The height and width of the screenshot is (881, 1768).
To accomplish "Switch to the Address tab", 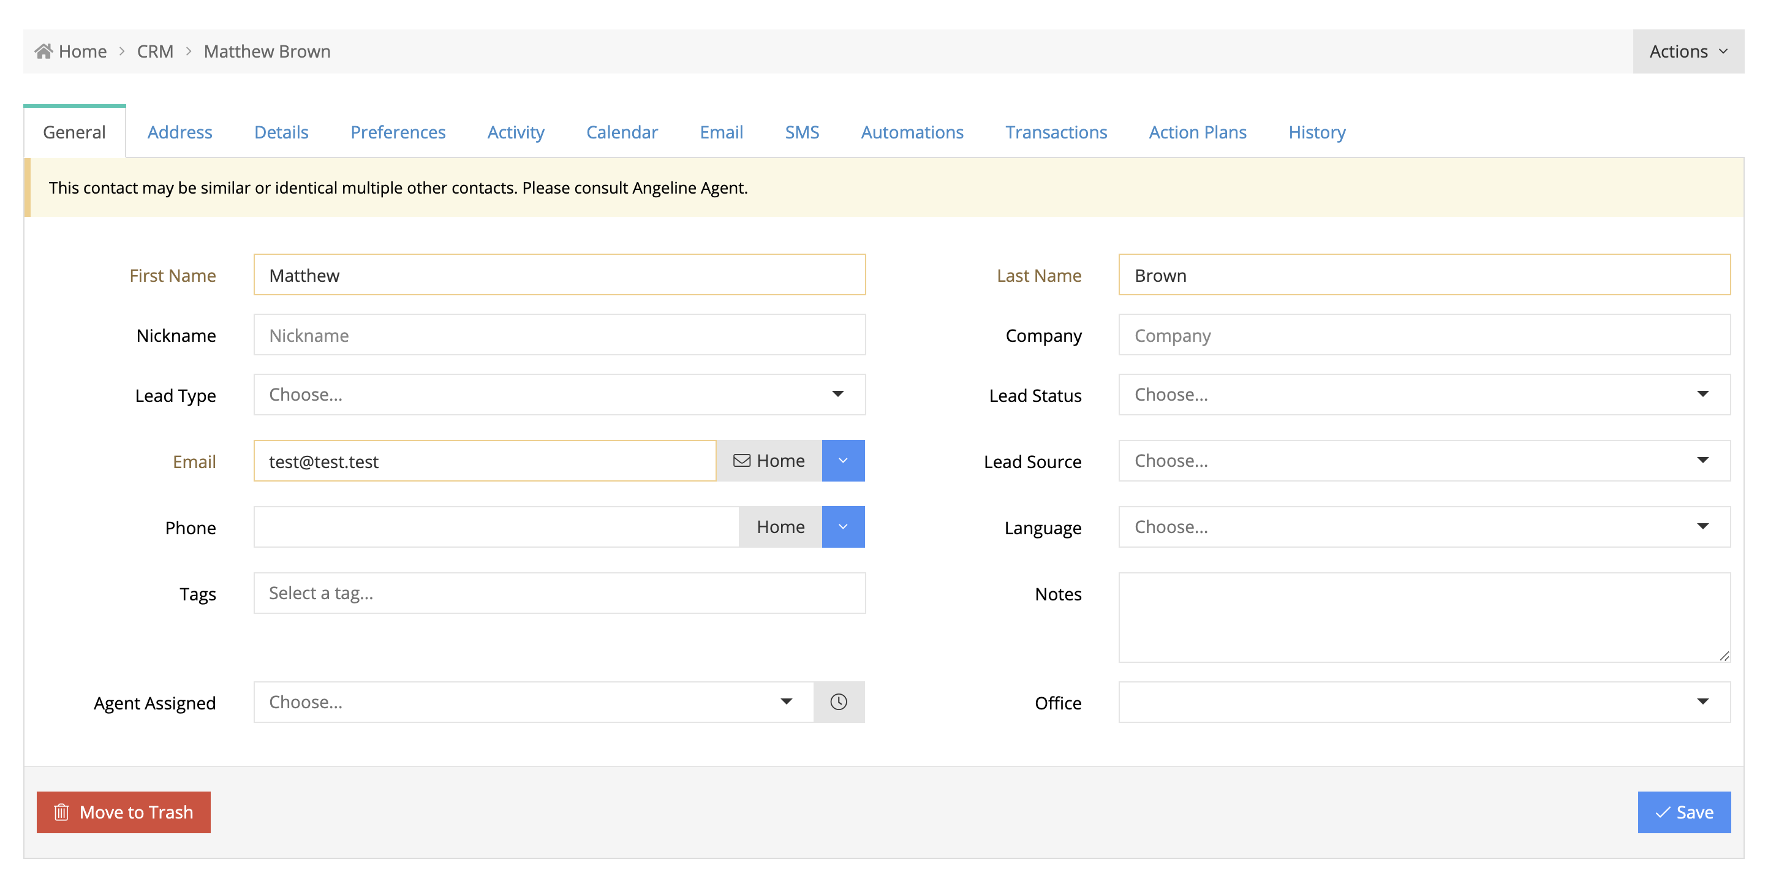I will (179, 132).
